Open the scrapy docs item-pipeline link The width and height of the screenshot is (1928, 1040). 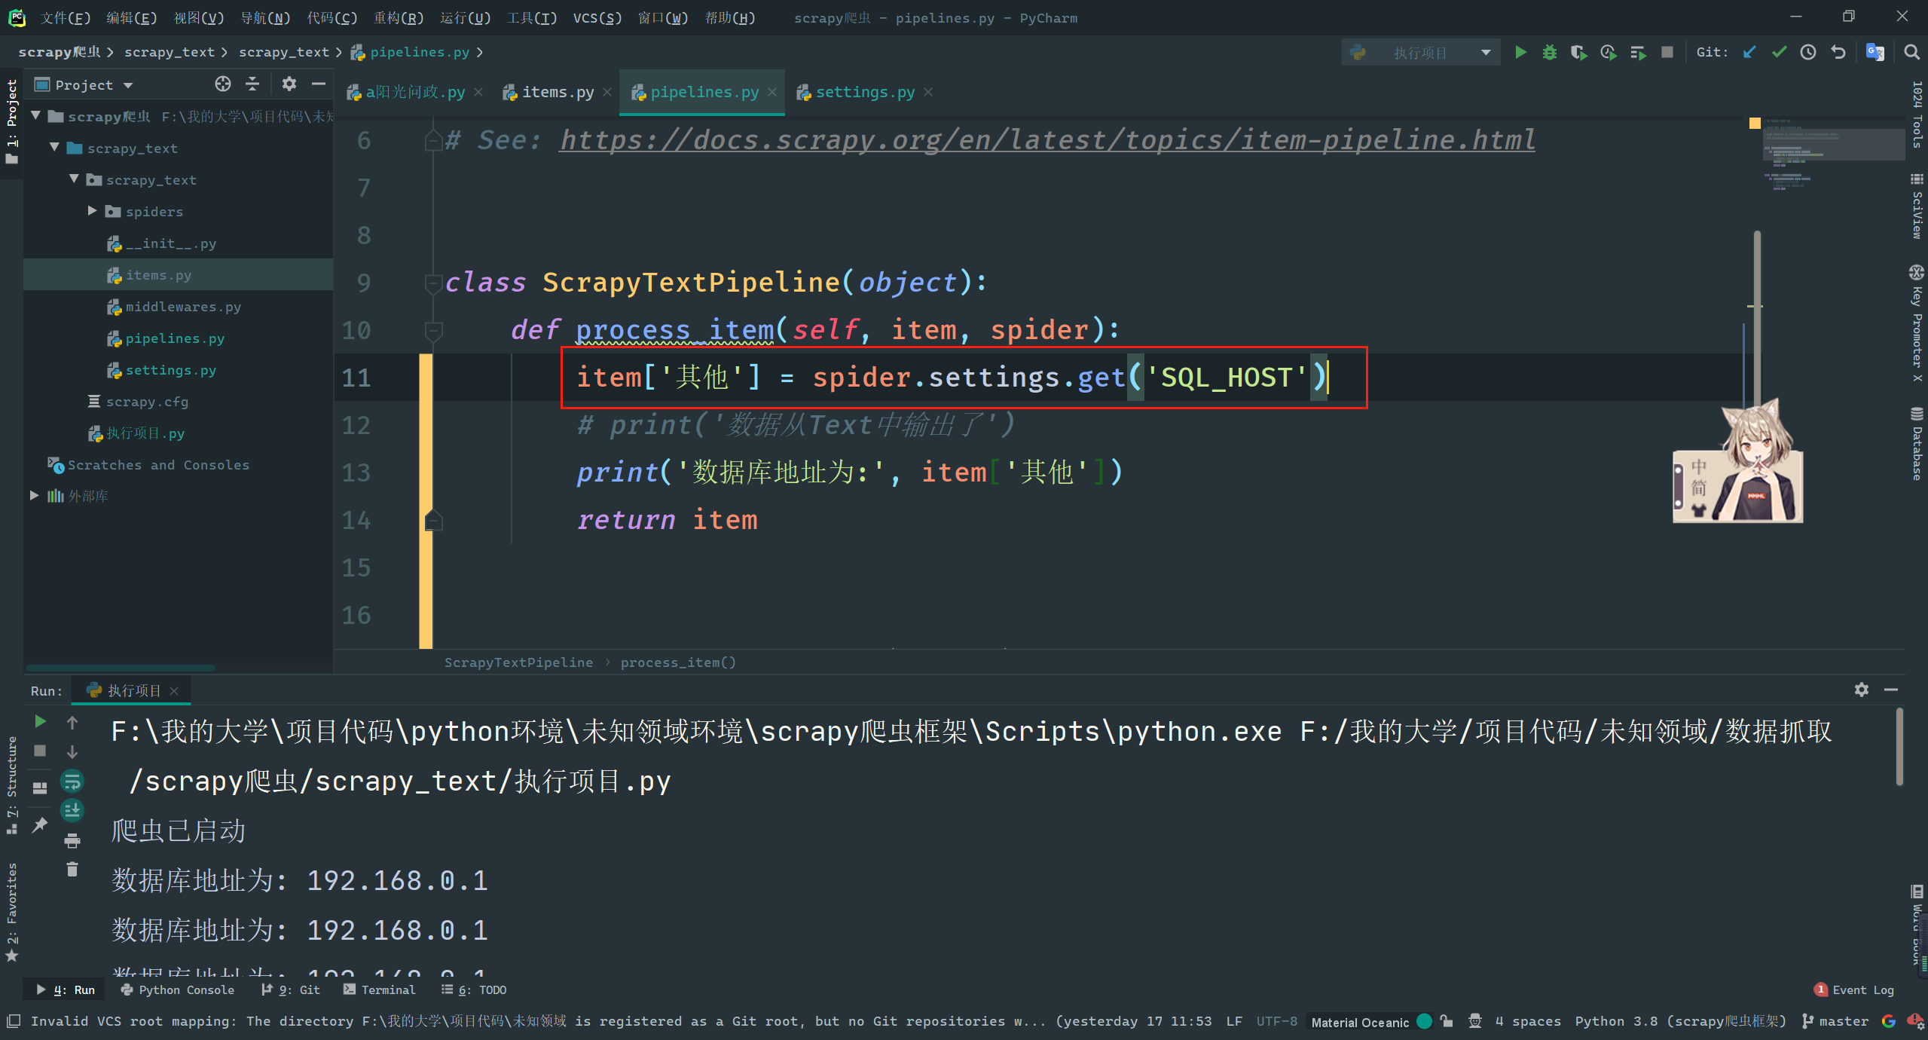point(1046,140)
